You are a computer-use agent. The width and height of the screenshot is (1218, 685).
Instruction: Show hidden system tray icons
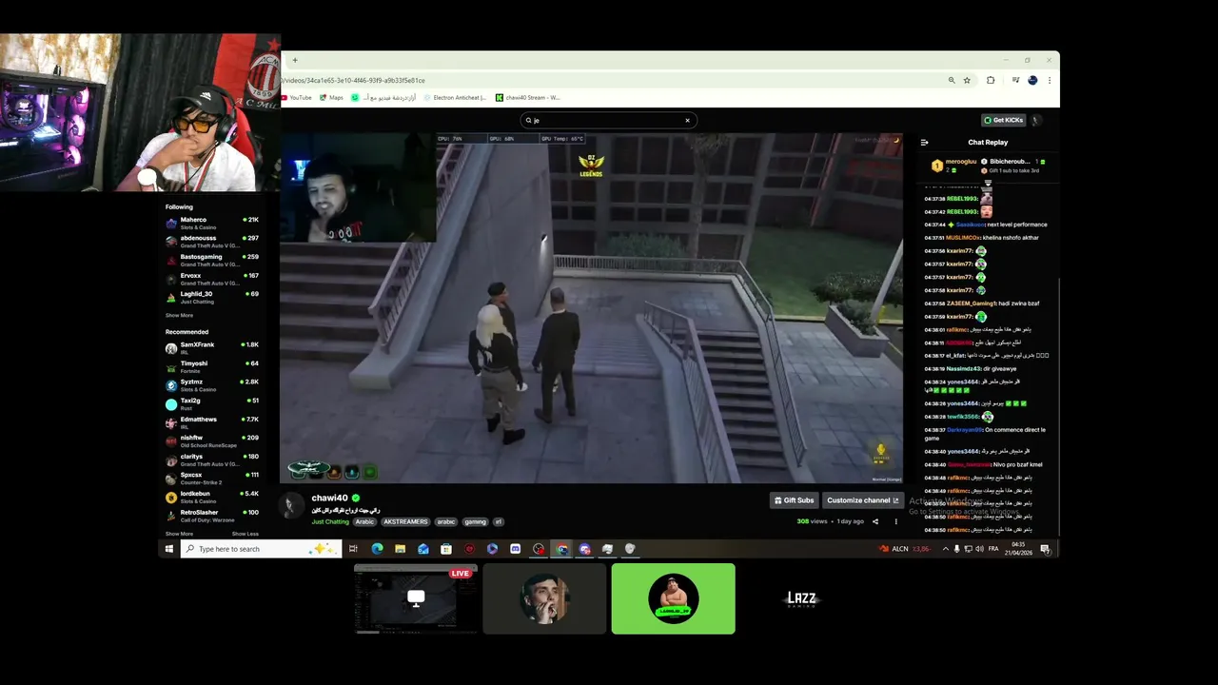[945, 549]
